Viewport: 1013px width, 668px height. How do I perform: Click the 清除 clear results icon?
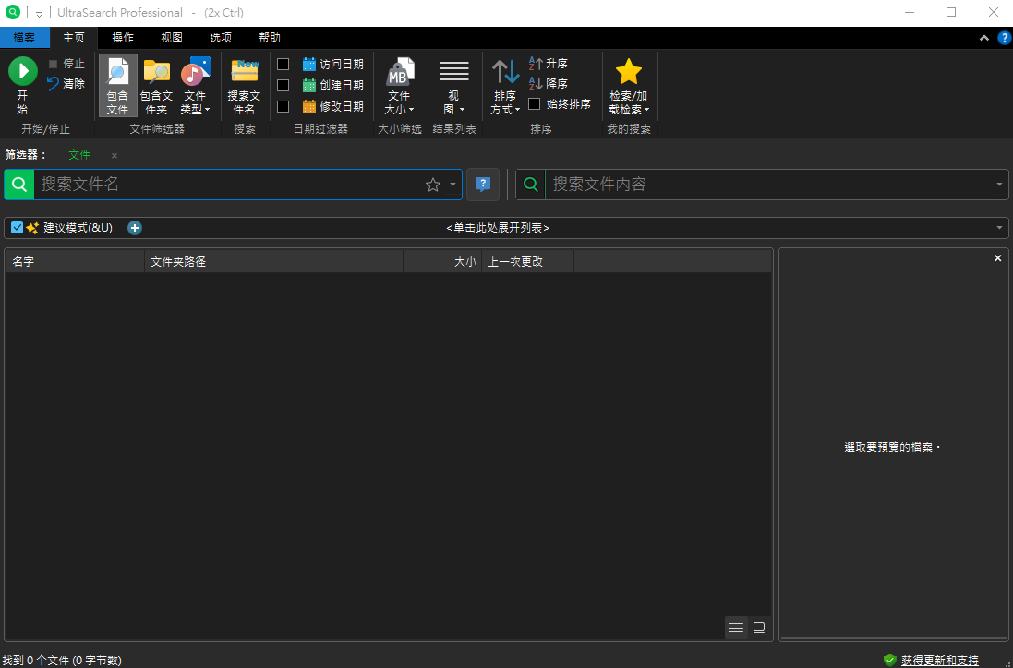pos(54,84)
